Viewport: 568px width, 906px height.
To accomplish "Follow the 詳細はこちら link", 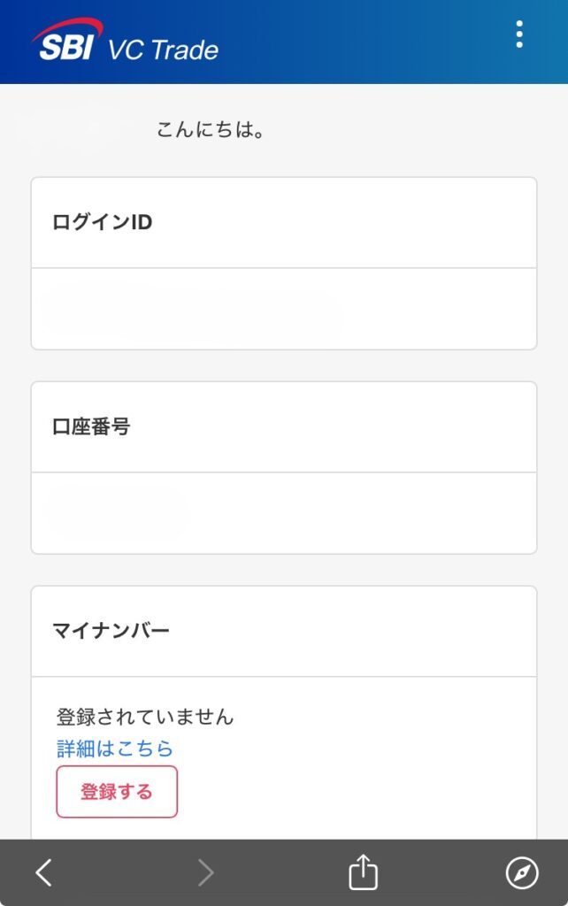I will tap(115, 749).
